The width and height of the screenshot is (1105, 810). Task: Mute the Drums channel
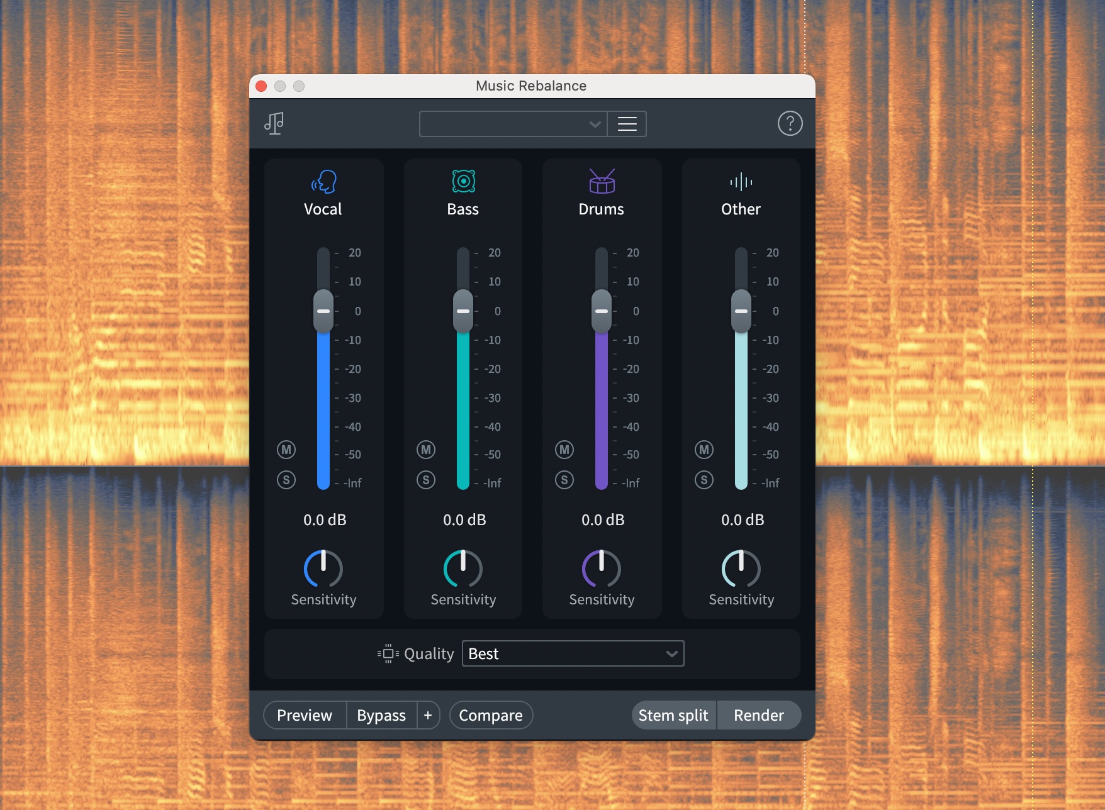564,450
